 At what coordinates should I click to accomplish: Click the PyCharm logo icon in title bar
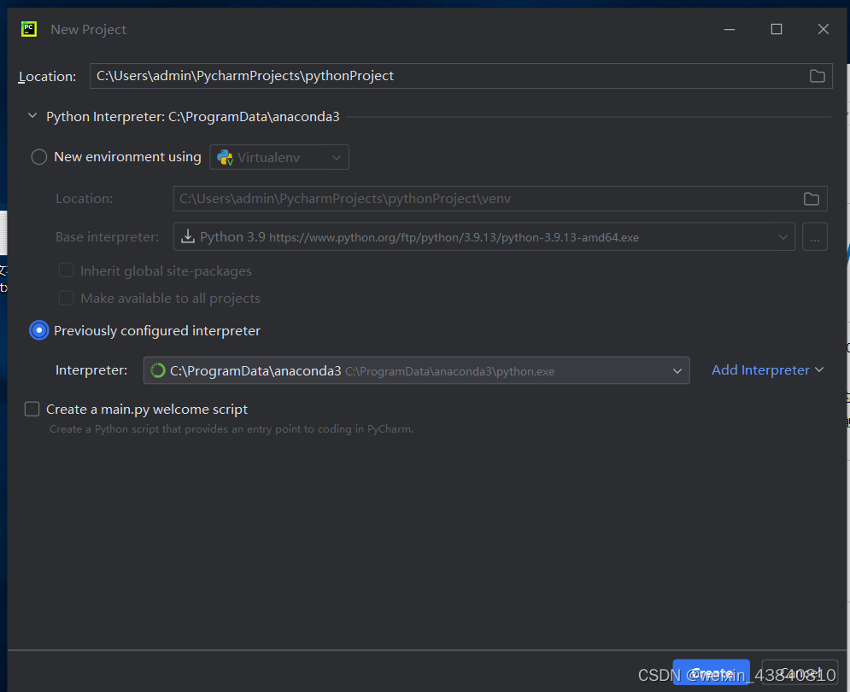(x=29, y=29)
